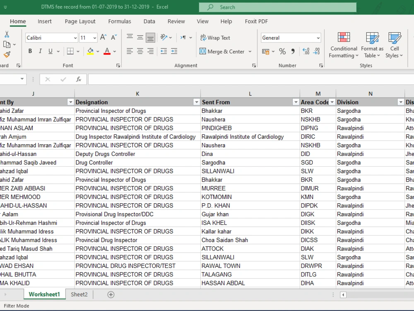
Task: Open Cell Styles gallery
Action: tap(394, 44)
